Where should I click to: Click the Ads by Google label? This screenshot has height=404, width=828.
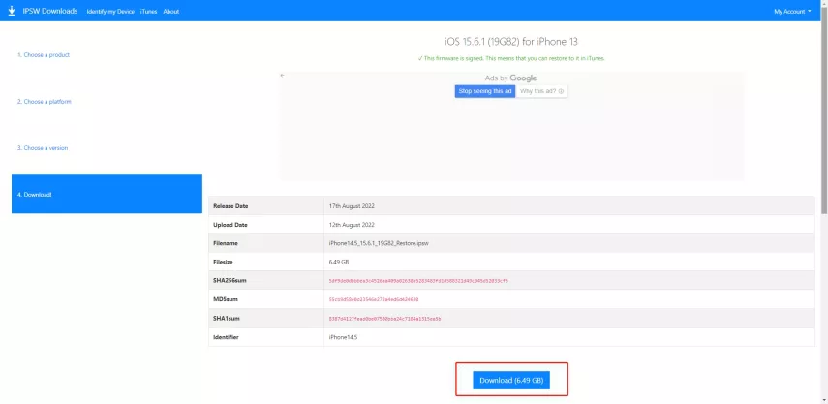[510, 78]
